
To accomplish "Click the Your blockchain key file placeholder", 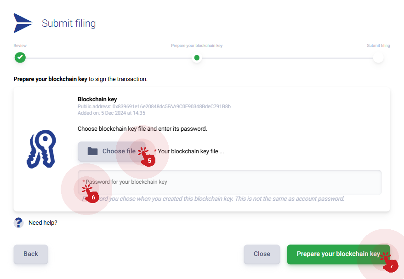I will click(191, 151).
